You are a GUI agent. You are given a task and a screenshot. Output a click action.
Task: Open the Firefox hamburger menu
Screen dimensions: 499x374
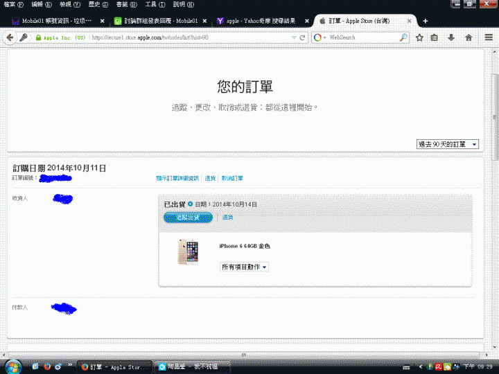489,37
